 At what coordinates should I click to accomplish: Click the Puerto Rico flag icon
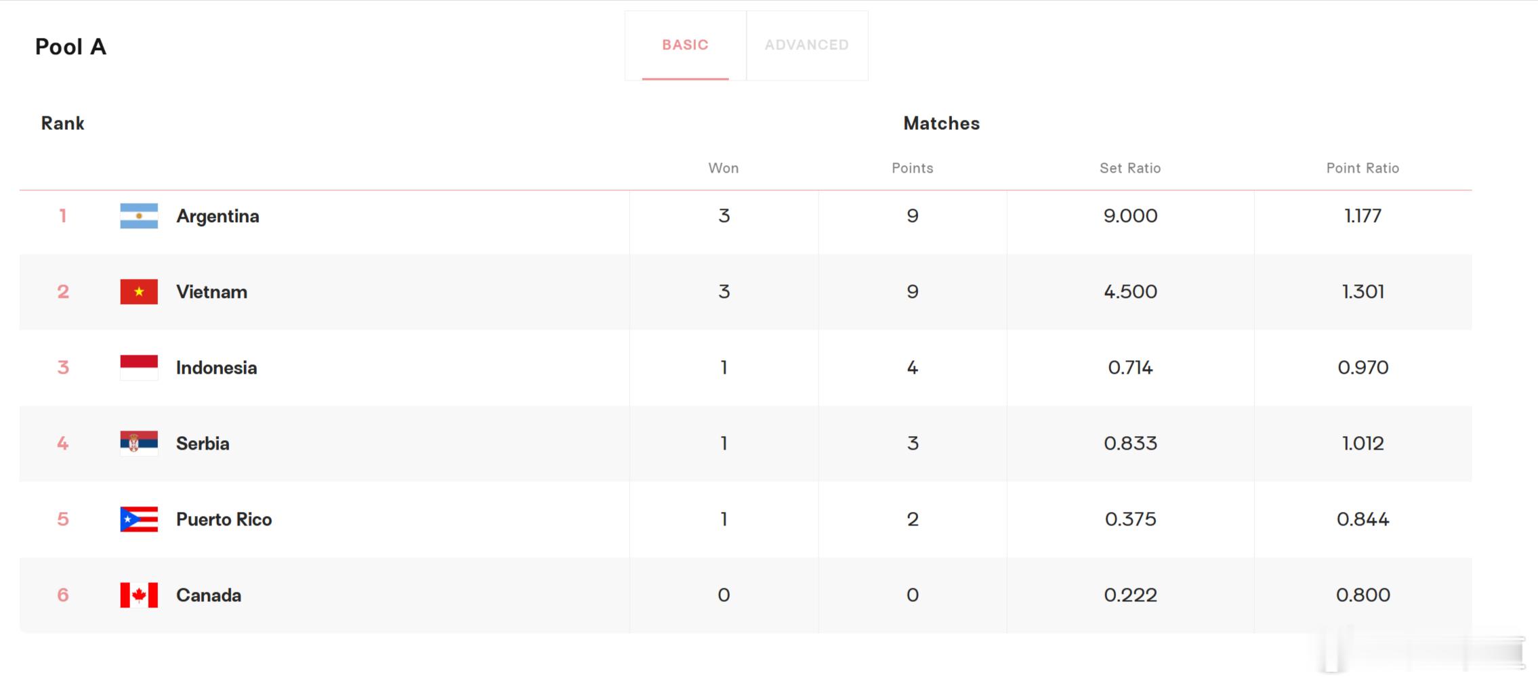139,519
